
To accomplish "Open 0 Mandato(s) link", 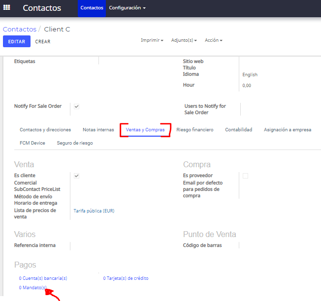I will tap(33, 288).
